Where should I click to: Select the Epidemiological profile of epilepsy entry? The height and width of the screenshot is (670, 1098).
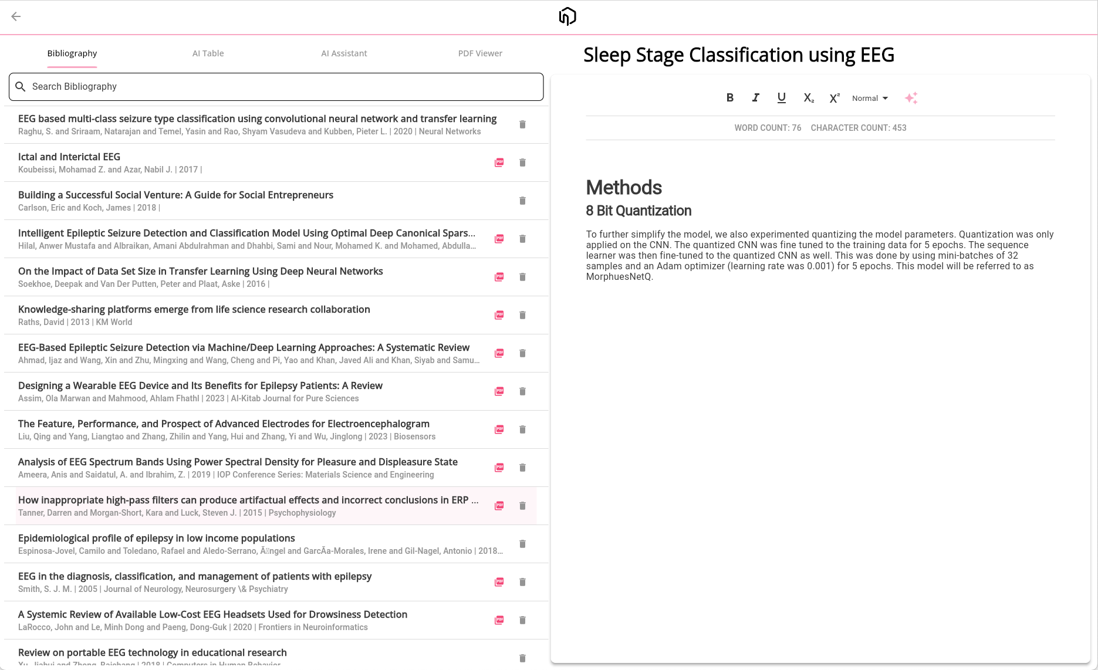coord(157,538)
